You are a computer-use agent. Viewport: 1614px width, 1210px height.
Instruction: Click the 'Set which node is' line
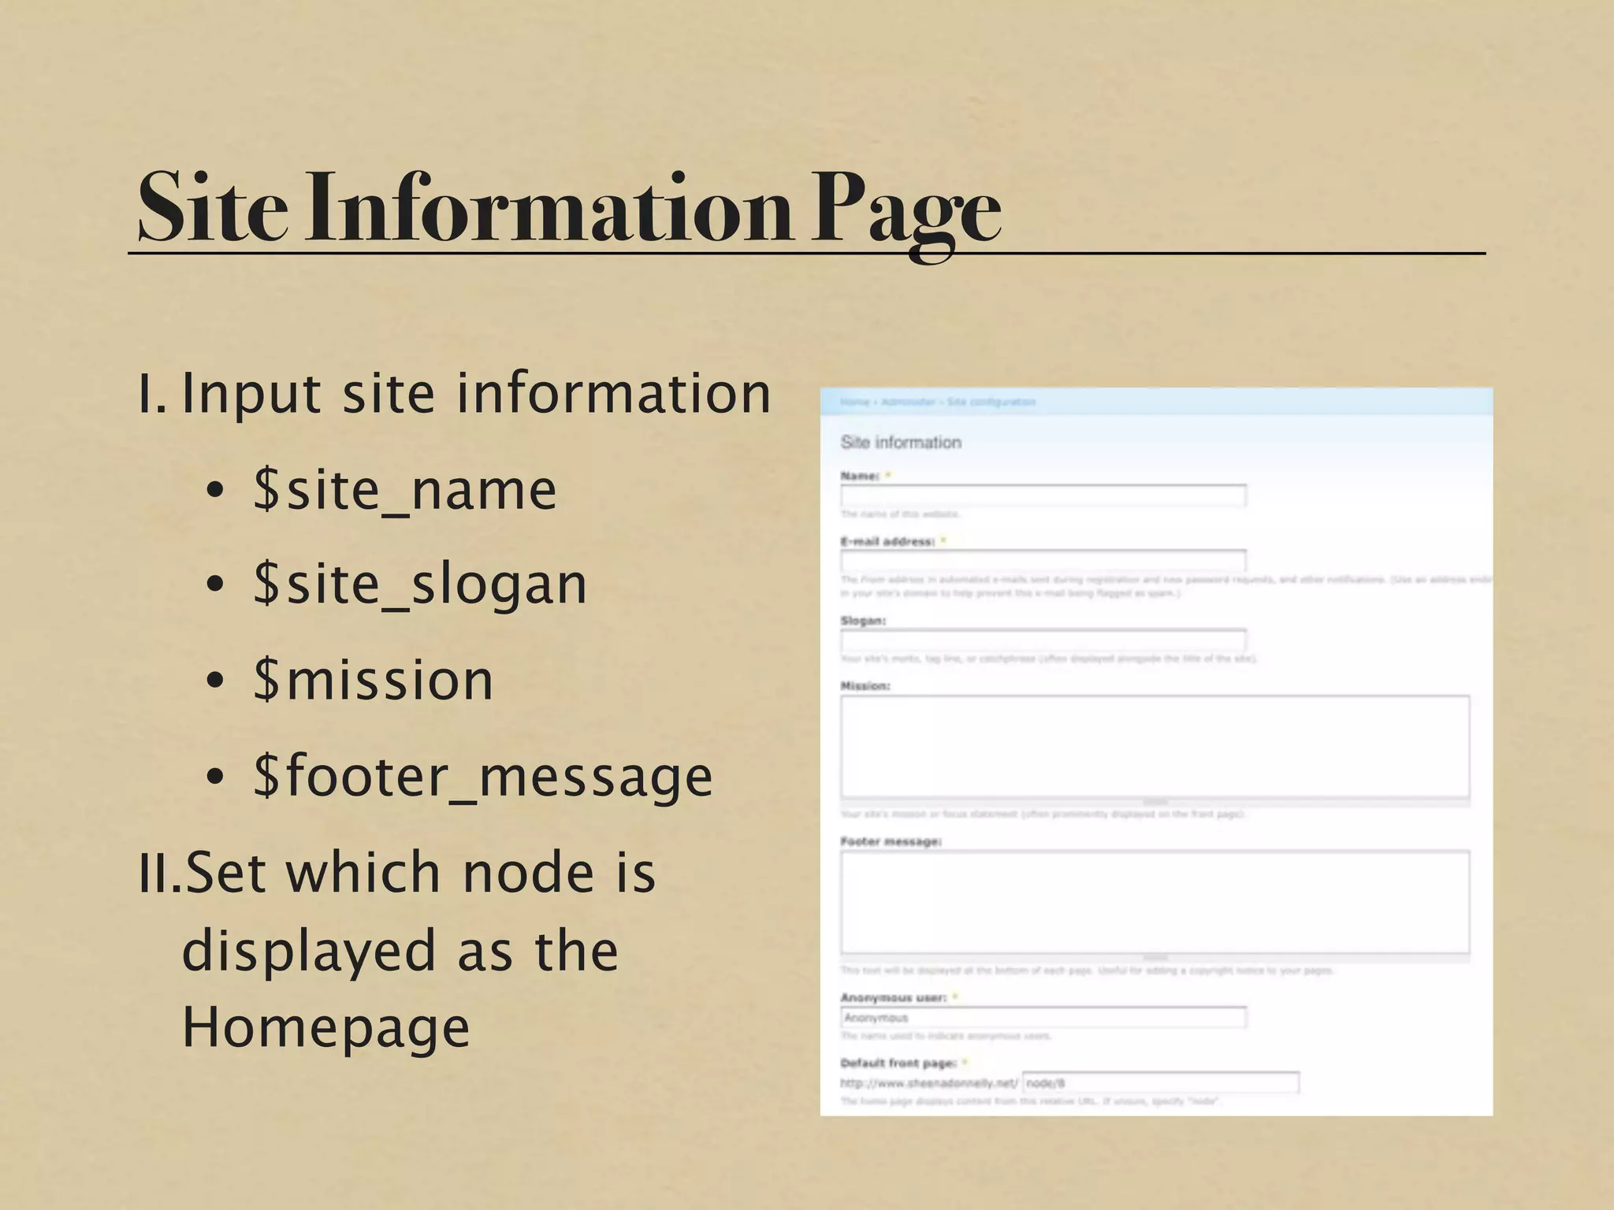click(x=419, y=873)
